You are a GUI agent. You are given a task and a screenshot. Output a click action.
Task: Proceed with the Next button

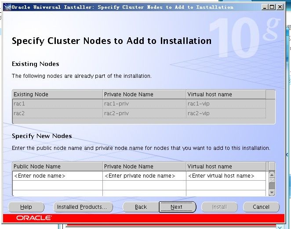[178, 207]
